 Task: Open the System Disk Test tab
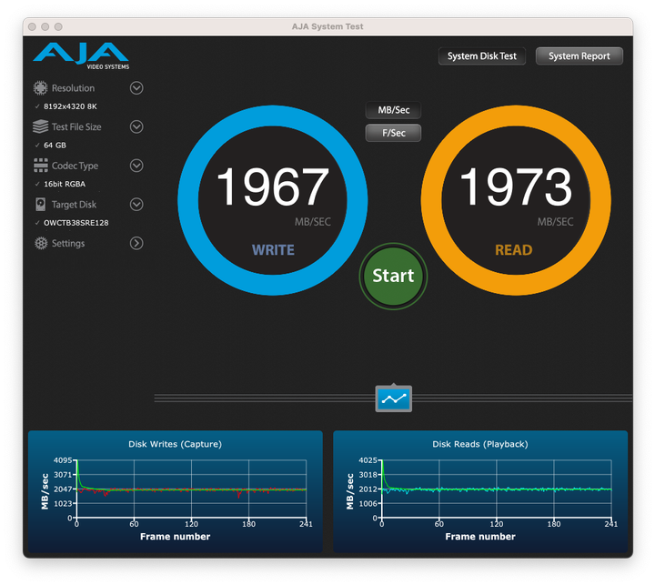(482, 56)
